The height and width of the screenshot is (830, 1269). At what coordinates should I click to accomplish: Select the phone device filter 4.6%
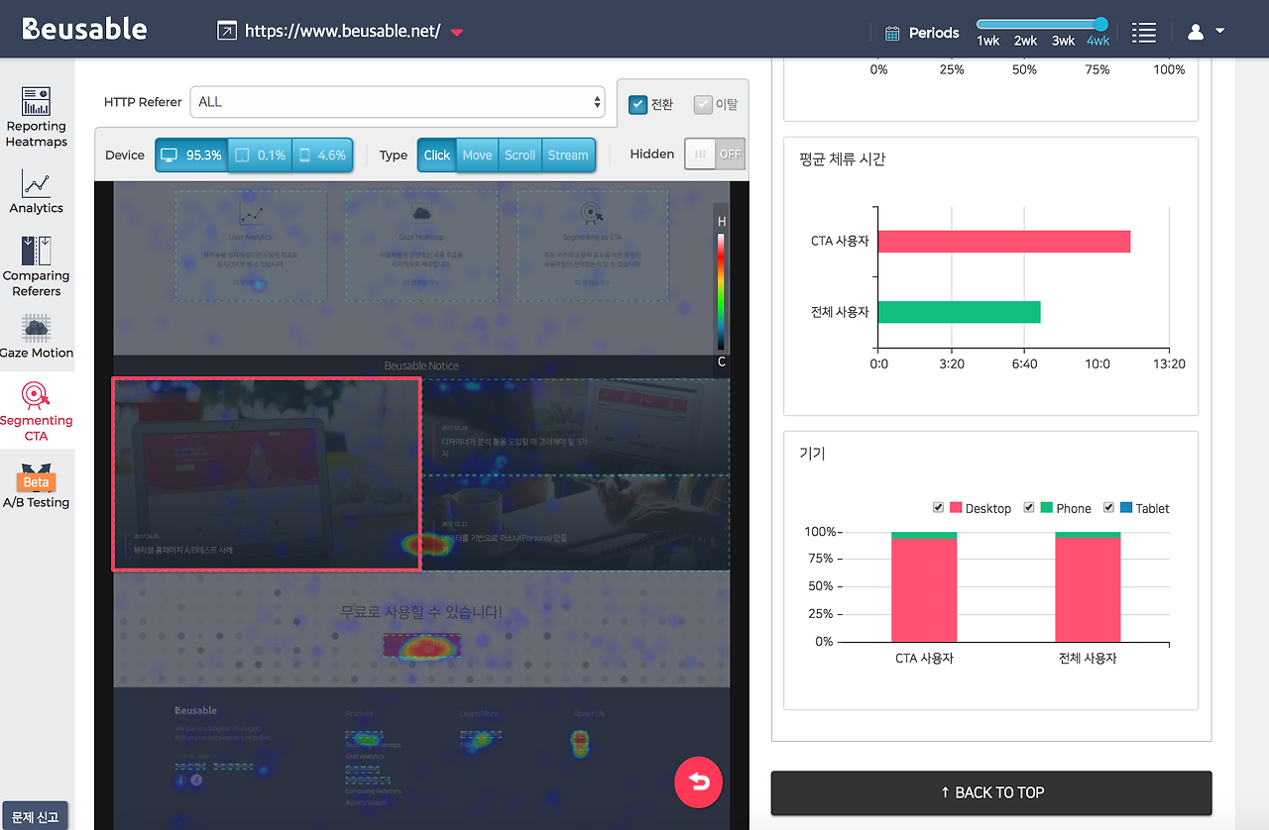322,156
